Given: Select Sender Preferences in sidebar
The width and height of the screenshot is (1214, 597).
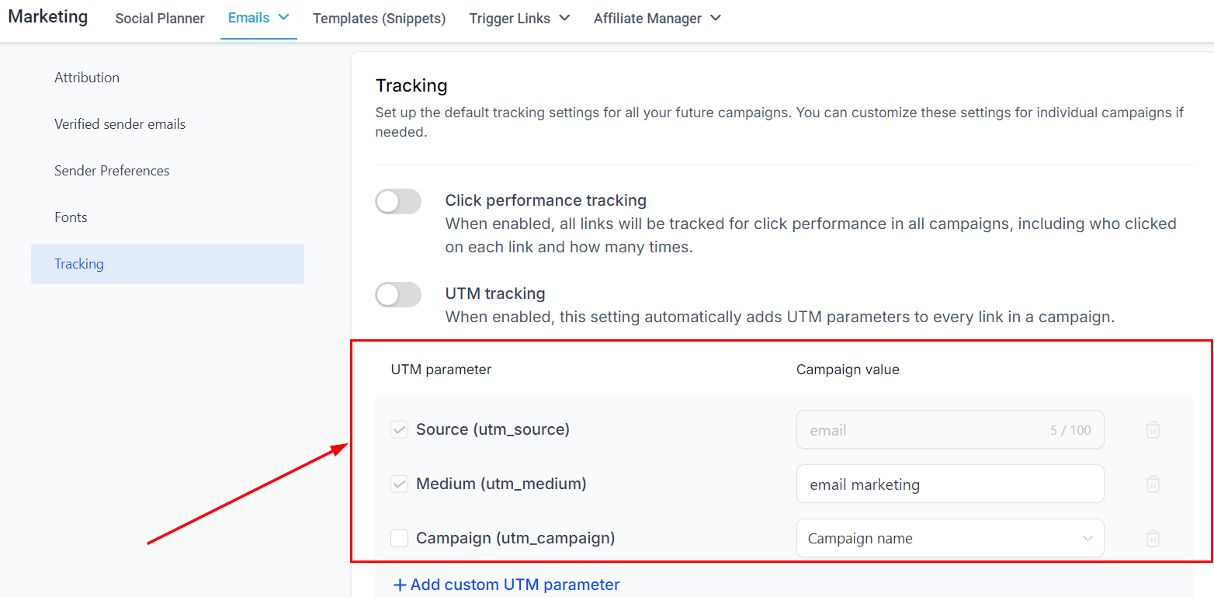Looking at the screenshot, I should click(112, 171).
